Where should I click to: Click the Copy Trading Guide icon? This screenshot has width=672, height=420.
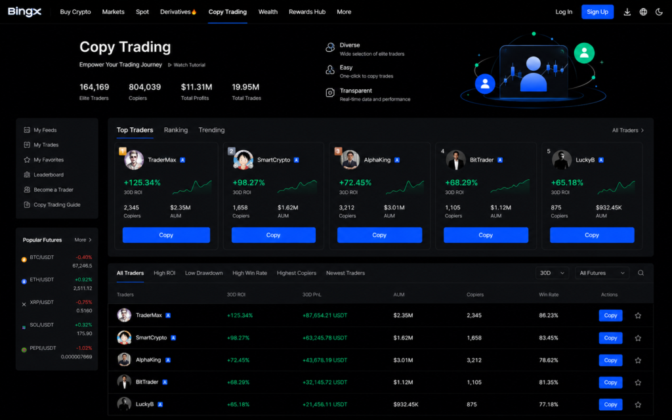point(27,205)
